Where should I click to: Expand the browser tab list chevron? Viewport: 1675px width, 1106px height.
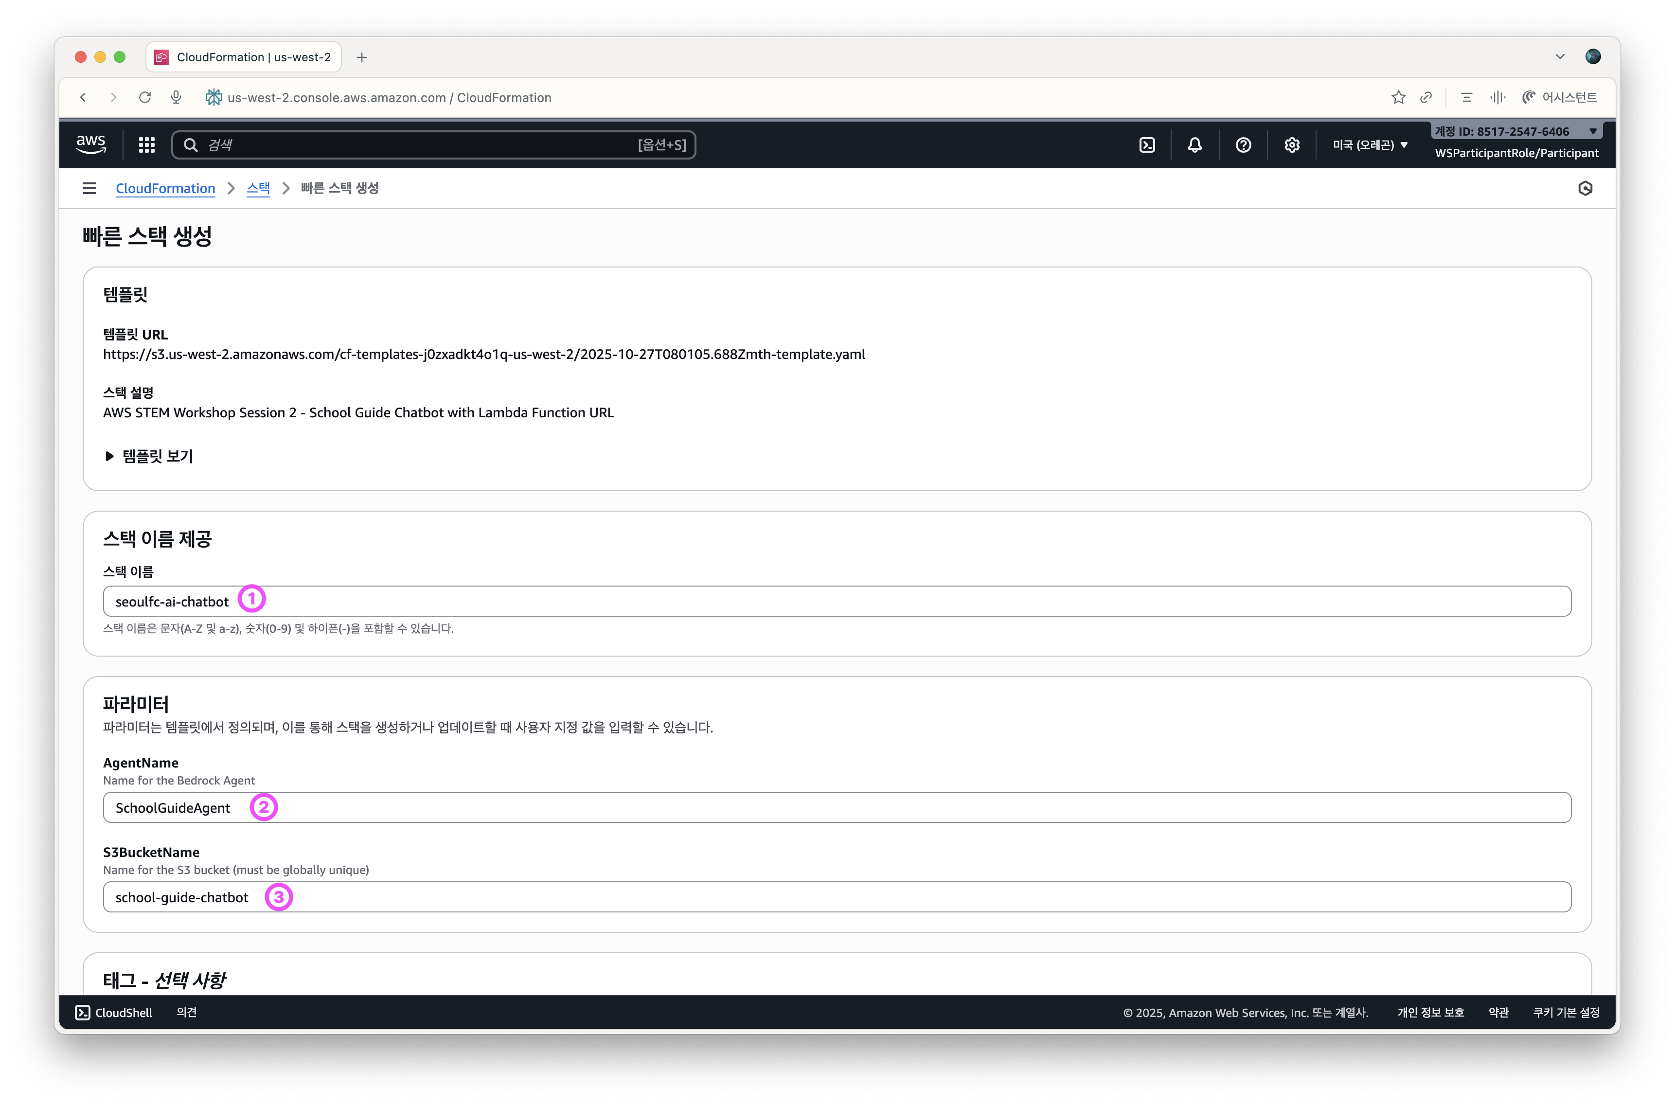point(1560,56)
